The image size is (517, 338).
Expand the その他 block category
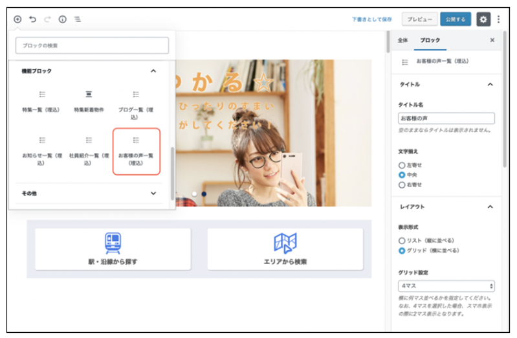[x=153, y=193]
